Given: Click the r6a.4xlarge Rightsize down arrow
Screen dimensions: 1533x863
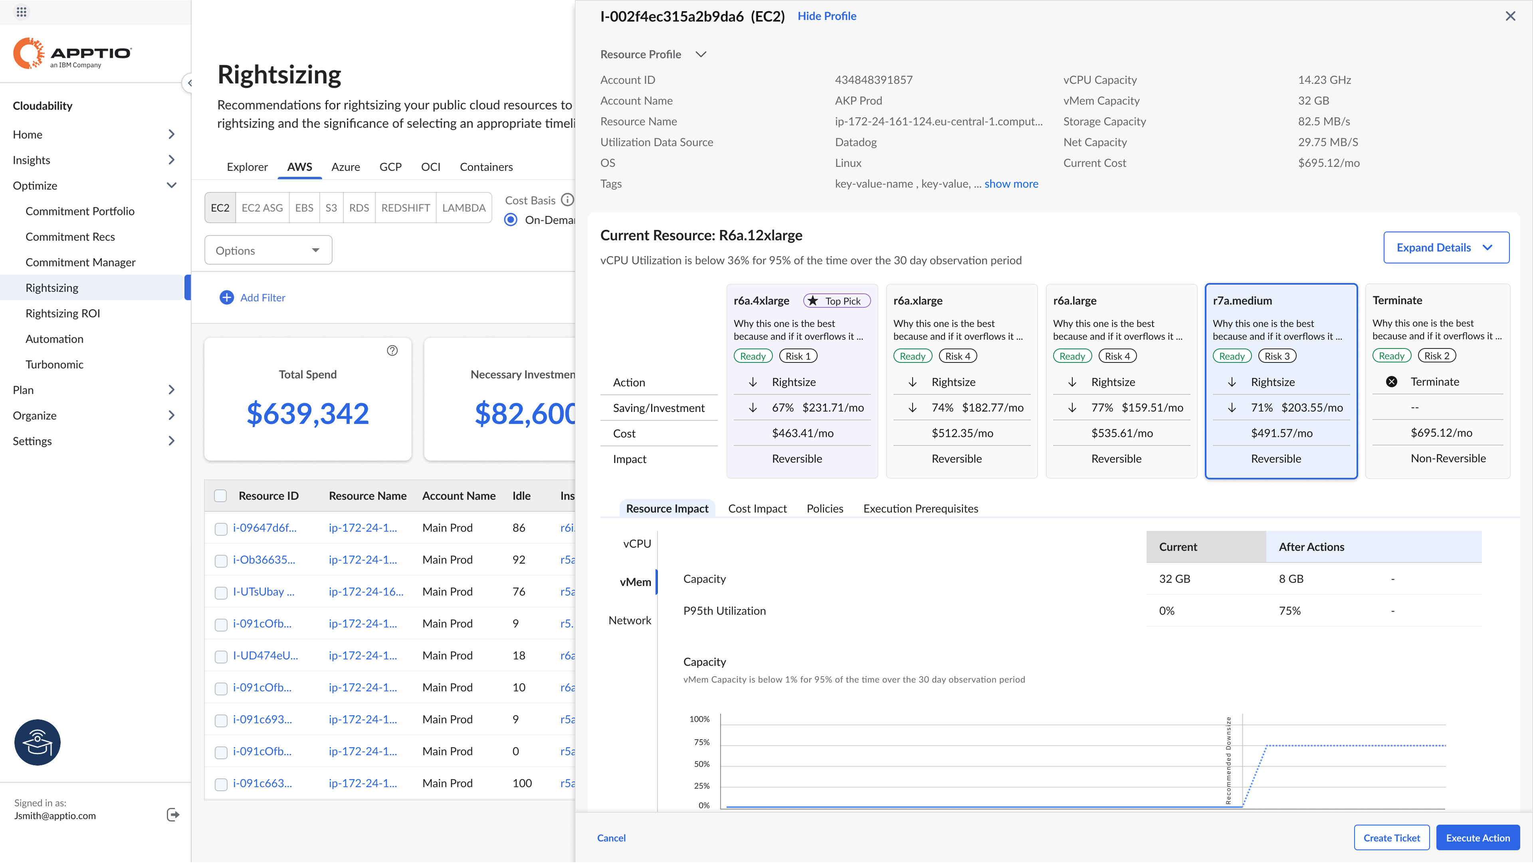Looking at the screenshot, I should pyautogui.click(x=753, y=382).
